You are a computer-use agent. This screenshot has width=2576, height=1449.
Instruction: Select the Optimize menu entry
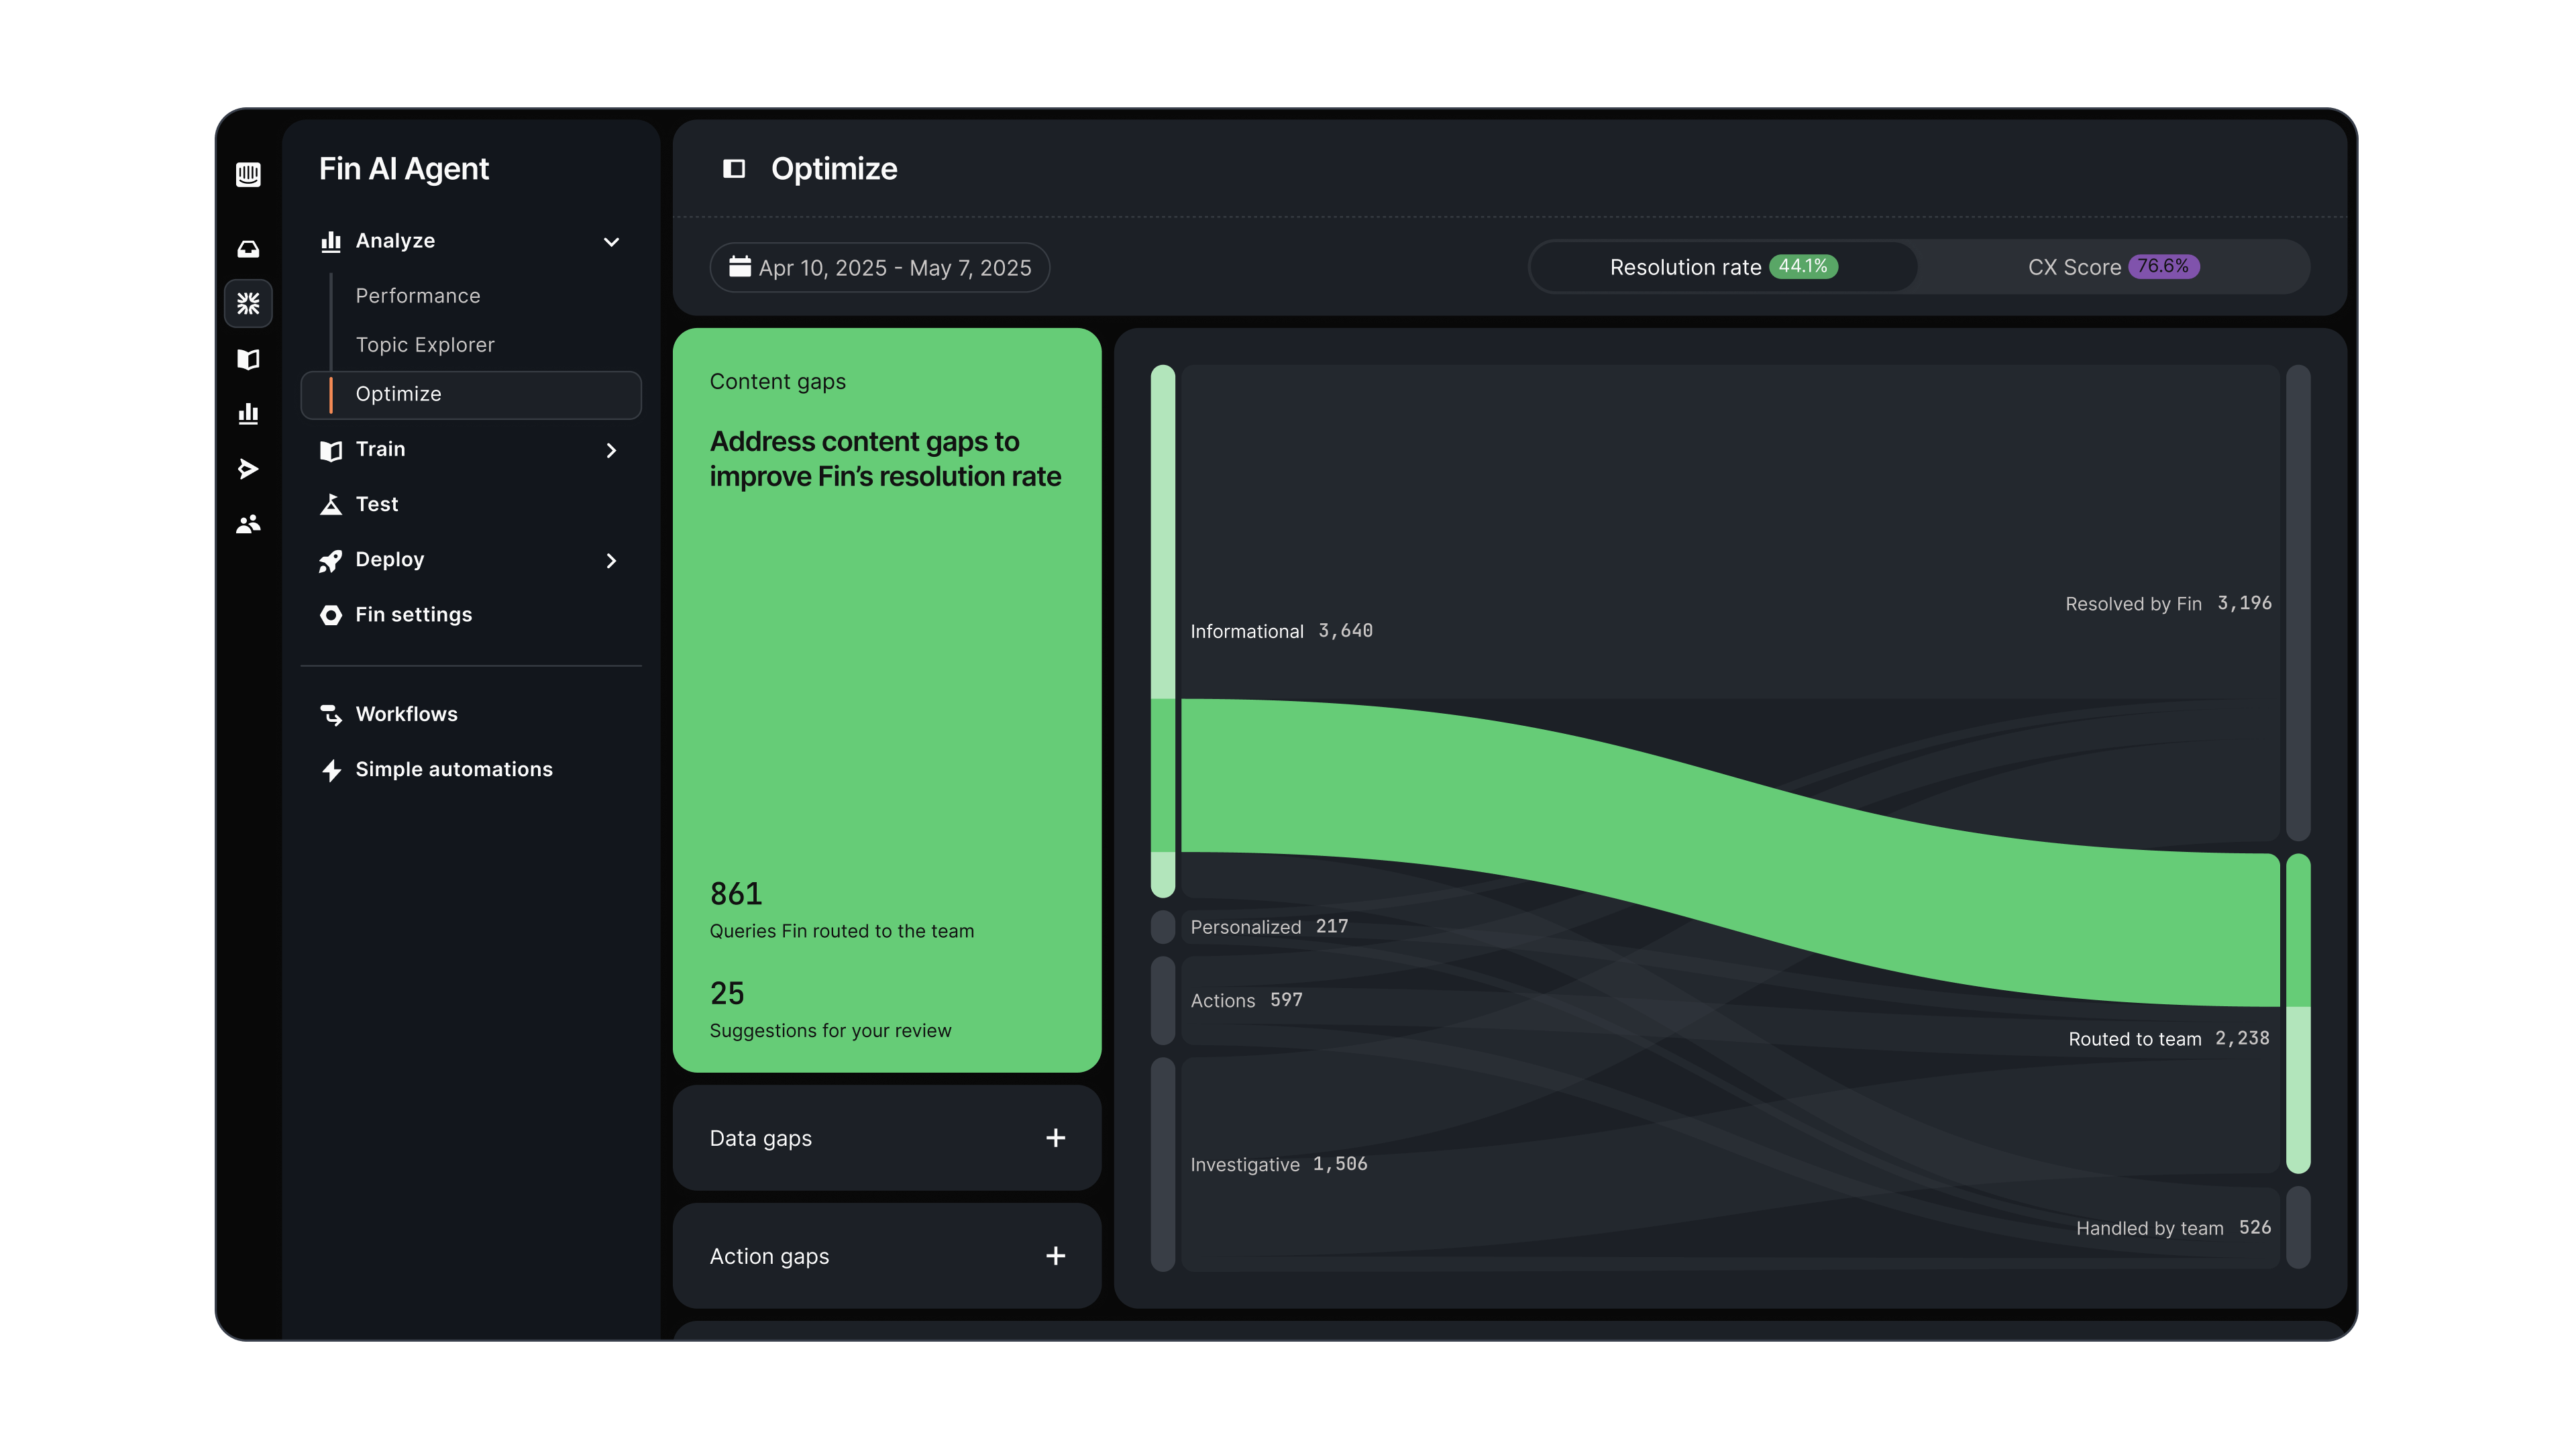[x=398, y=394]
